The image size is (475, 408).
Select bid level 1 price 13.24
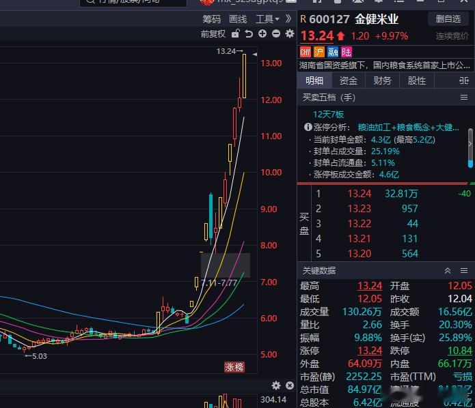click(x=359, y=194)
